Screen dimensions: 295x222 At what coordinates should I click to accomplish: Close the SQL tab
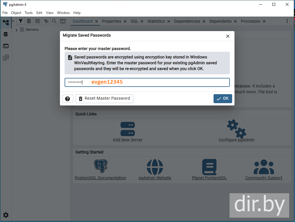point(142,22)
